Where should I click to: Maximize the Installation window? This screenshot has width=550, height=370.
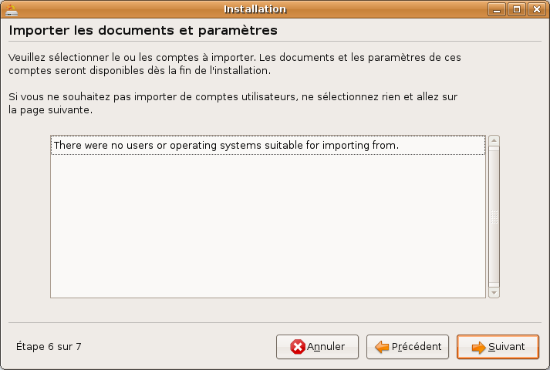click(x=517, y=9)
